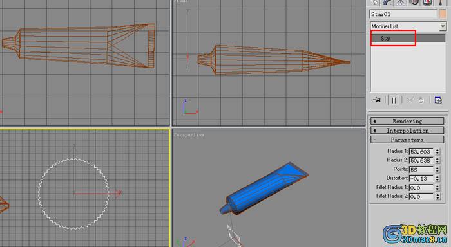Open the Utilities hammer tab
The width and height of the screenshot is (451, 247).
440,3
